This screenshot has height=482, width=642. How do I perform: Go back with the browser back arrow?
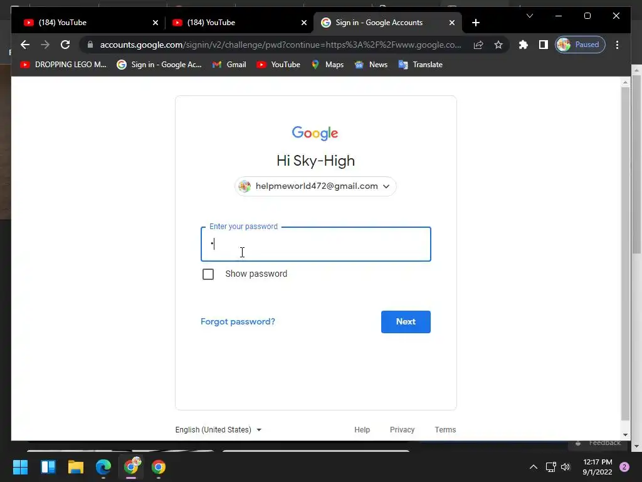[x=25, y=45]
